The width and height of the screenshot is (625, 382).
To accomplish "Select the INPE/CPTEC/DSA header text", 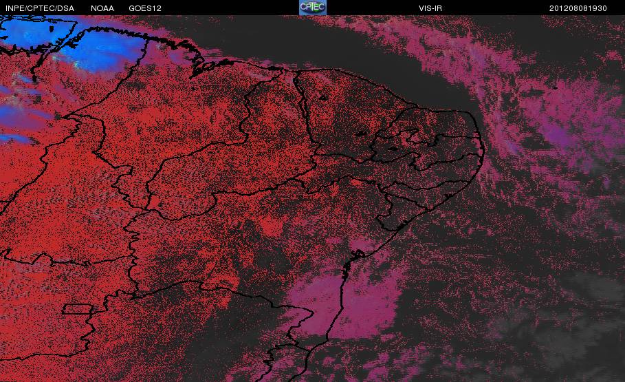I will pyautogui.click(x=40, y=8).
